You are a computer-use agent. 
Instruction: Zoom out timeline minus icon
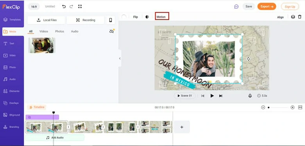coord(263,107)
